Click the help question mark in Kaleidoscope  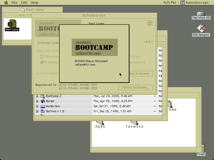pos(150,23)
